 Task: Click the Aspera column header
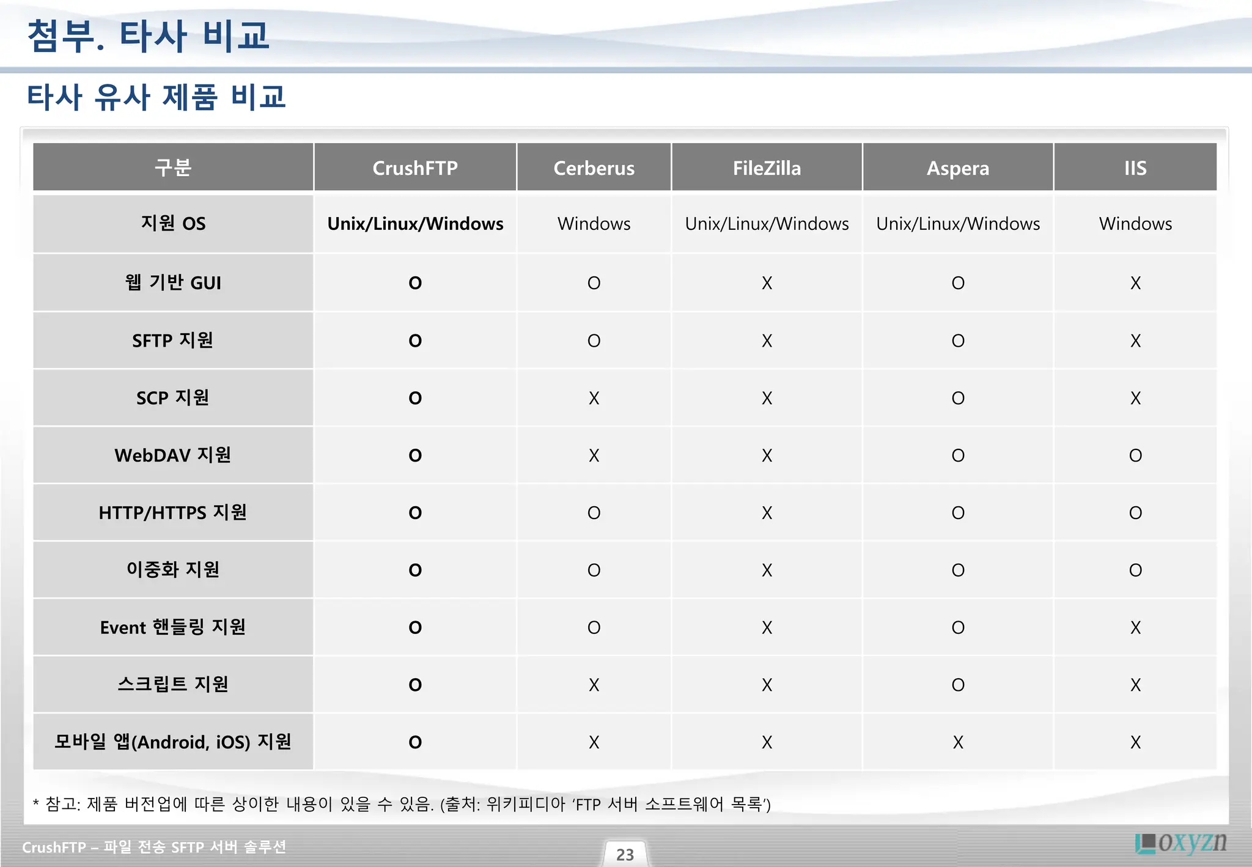tap(958, 168)
